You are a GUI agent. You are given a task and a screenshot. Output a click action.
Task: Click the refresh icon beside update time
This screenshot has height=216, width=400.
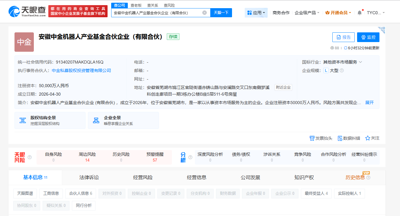[346, 48]
